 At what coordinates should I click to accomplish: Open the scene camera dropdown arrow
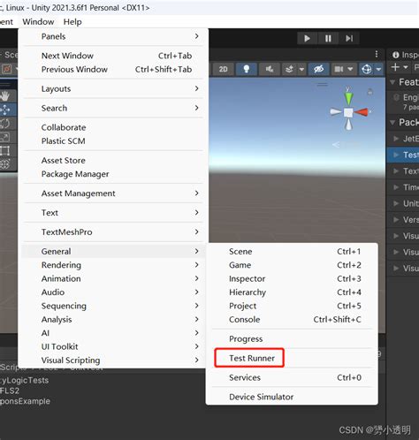pos(350,69)
